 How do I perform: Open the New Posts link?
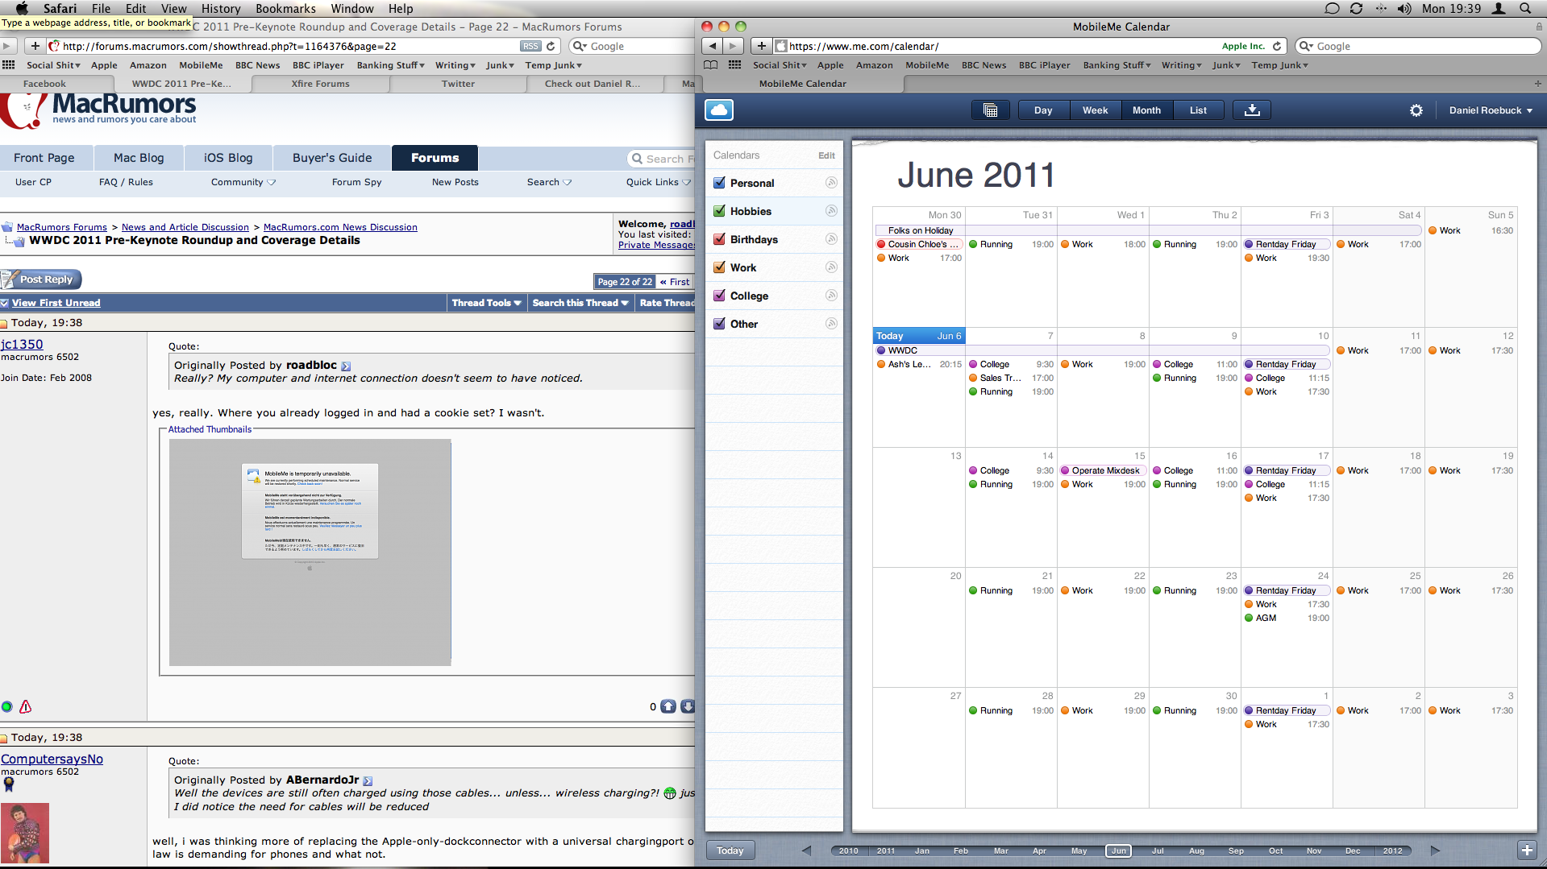pos(455,182)
